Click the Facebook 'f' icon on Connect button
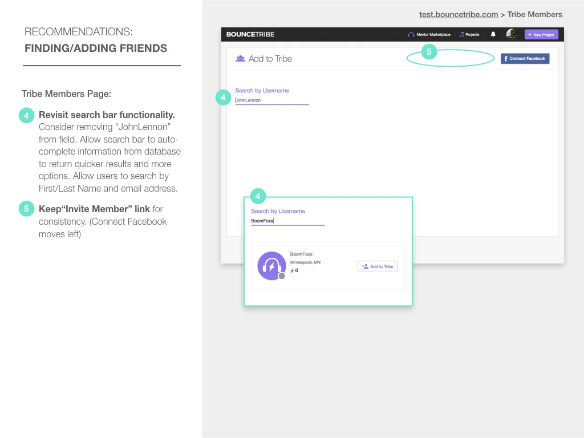Screen dimensions: 584x438 click(505, 58)
